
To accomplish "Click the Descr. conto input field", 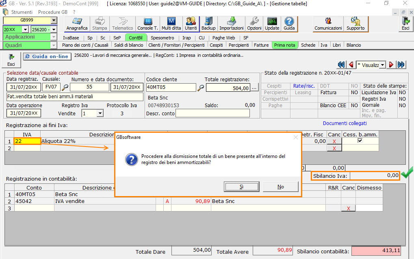I will 212,113.
